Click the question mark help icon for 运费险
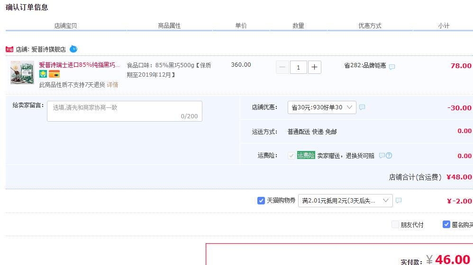This screenshot has height=265, width=473. click(x=389, y=155)
